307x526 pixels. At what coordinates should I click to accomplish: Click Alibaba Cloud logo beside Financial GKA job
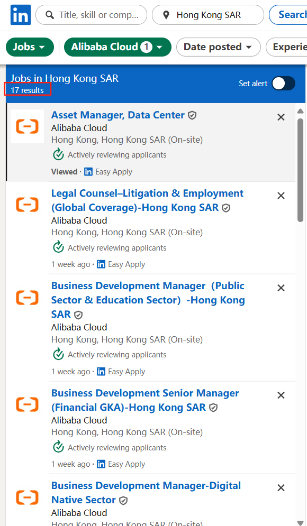pos(27,404)
